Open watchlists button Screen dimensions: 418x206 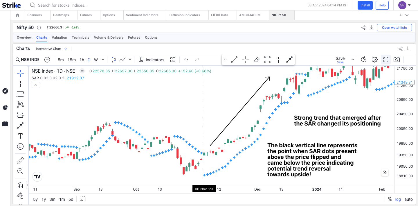(x=394, y=28)
